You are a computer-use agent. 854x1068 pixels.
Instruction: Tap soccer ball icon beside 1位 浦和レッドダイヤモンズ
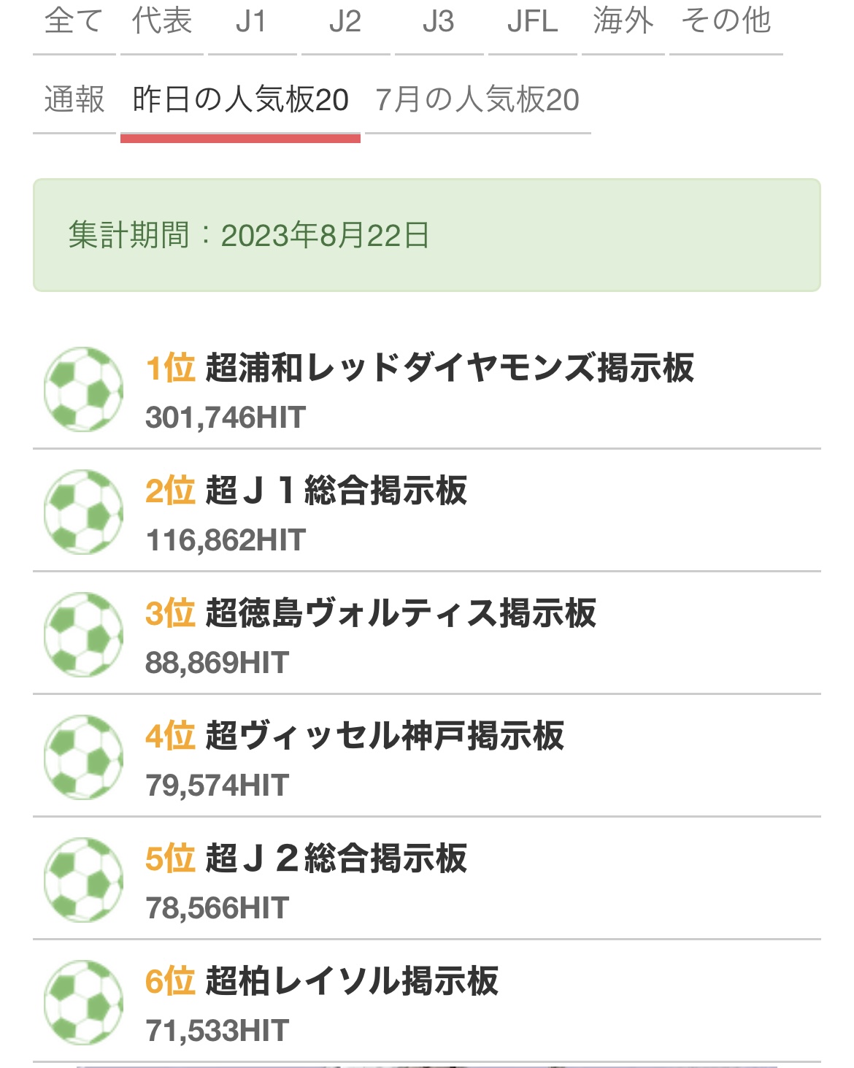[x=83, y=389]
